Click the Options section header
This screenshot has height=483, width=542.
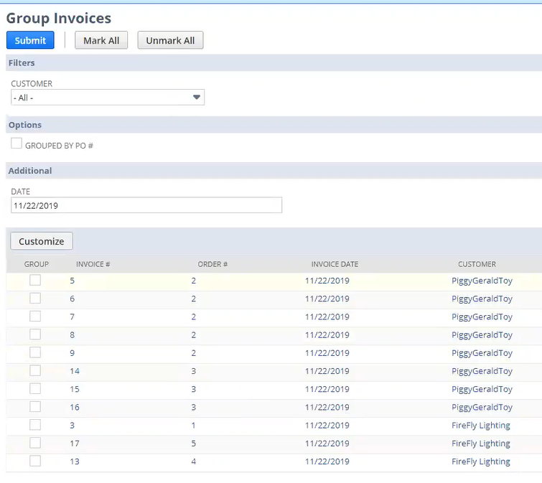point(25,125)
